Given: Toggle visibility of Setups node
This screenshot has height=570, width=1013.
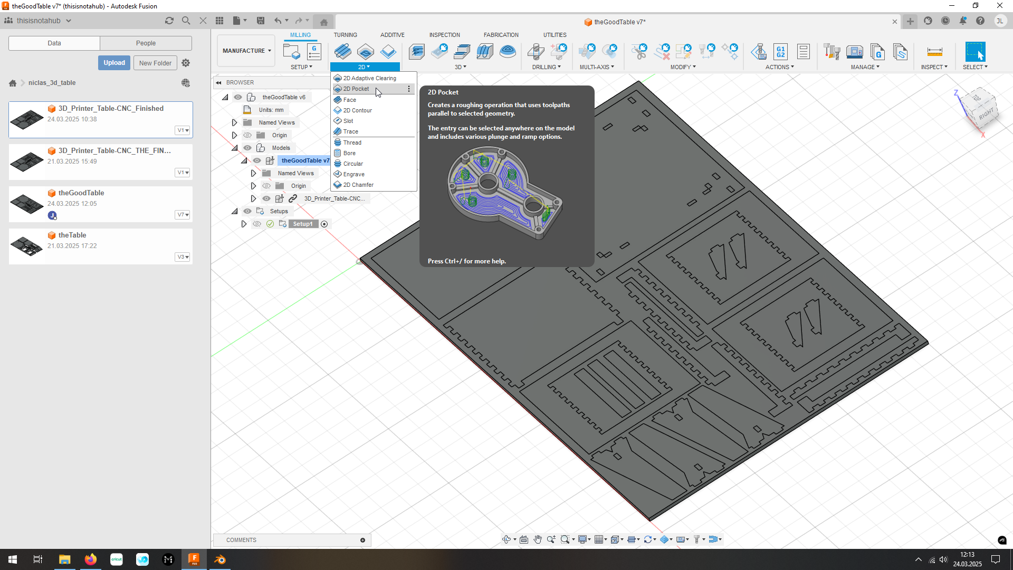Looking at the screenshot, I should coord(247,211).
